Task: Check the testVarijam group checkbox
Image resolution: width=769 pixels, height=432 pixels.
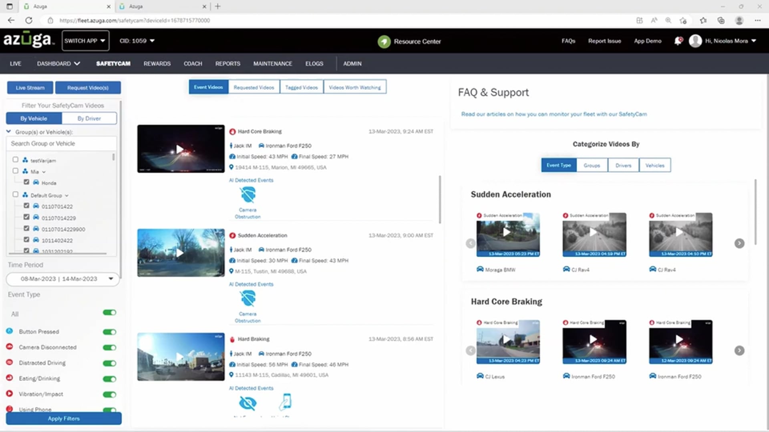Action: (x=15, y=160)
